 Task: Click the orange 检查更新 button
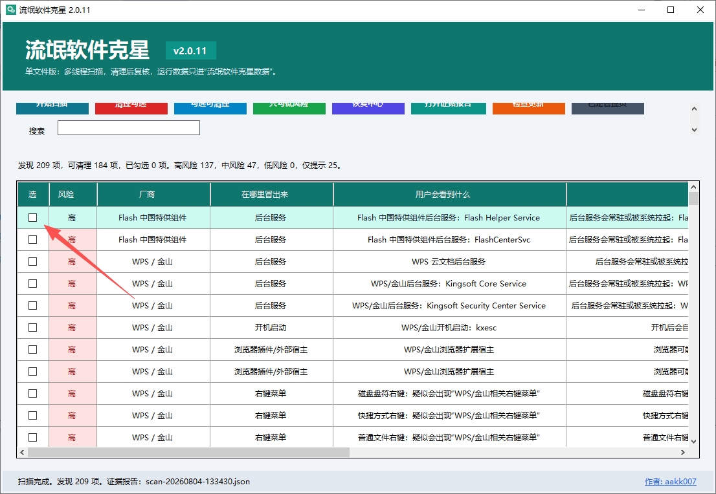coord(529,109)
